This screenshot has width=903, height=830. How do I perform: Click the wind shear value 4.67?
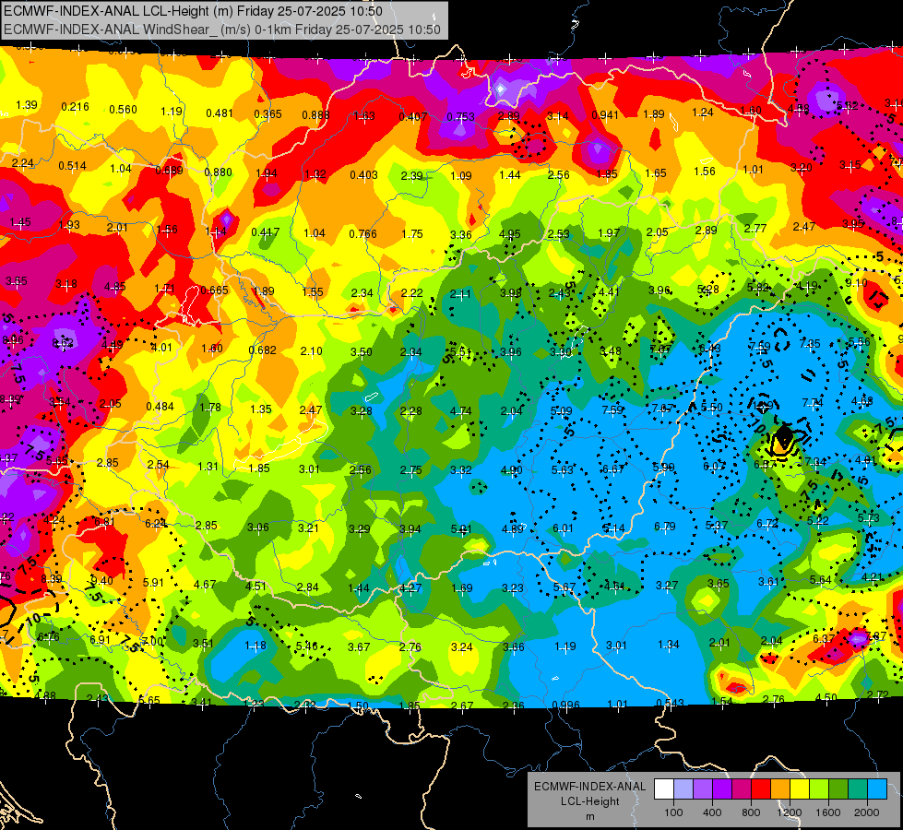pyautogui.click(x=205, y=584)
